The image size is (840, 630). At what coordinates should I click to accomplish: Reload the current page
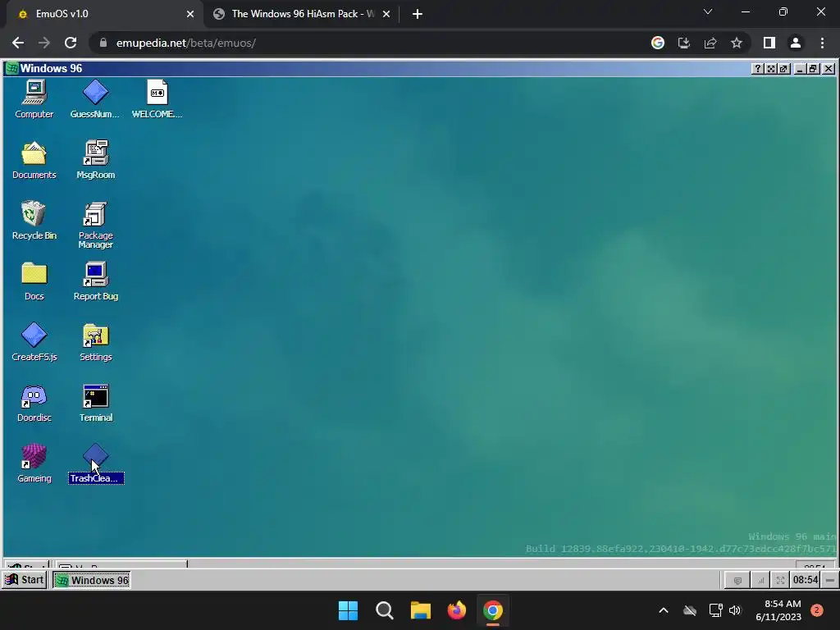[x=71, y=43]
